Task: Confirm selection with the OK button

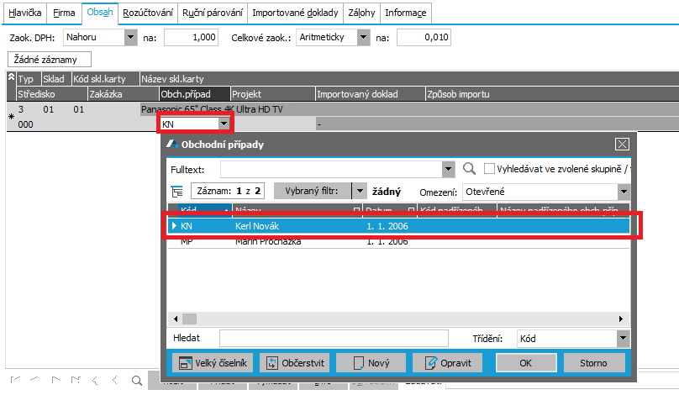Action: 525,363
